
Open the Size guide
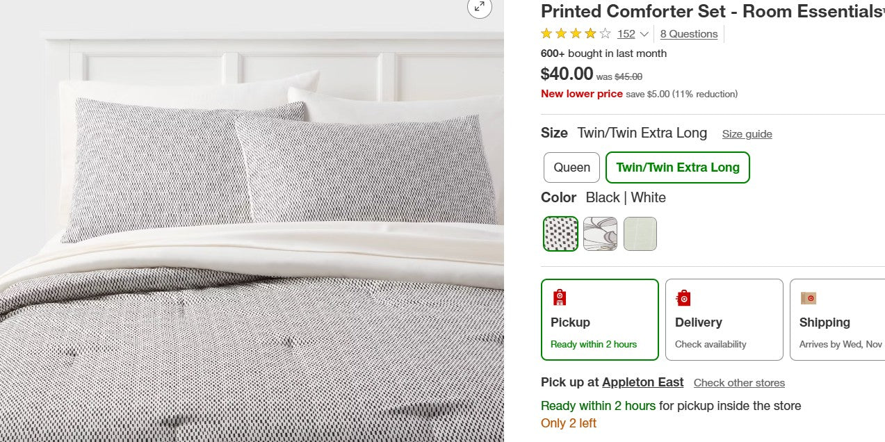(747, 133)
